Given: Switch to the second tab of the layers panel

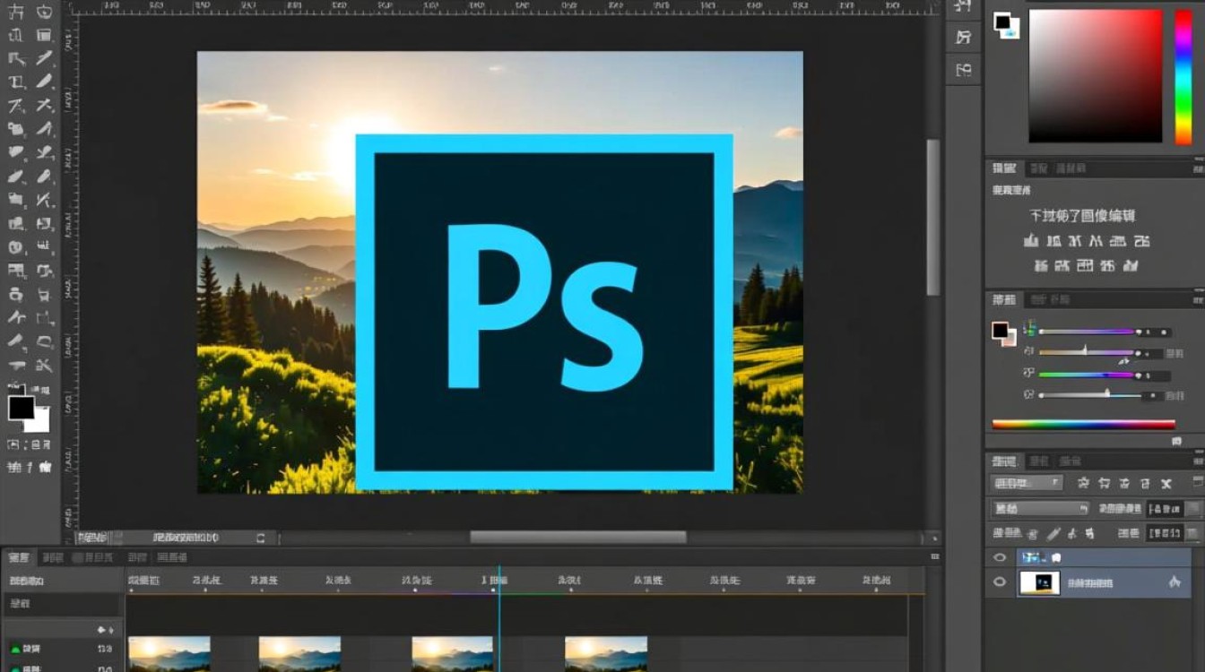Looking at the screenshot, I should pyautogui.click(x=1038, y=461).
